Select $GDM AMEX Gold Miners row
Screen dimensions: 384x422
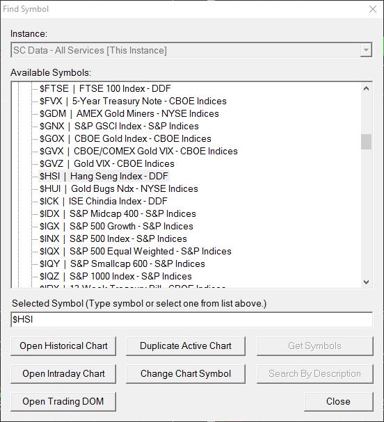coord(129,113)
